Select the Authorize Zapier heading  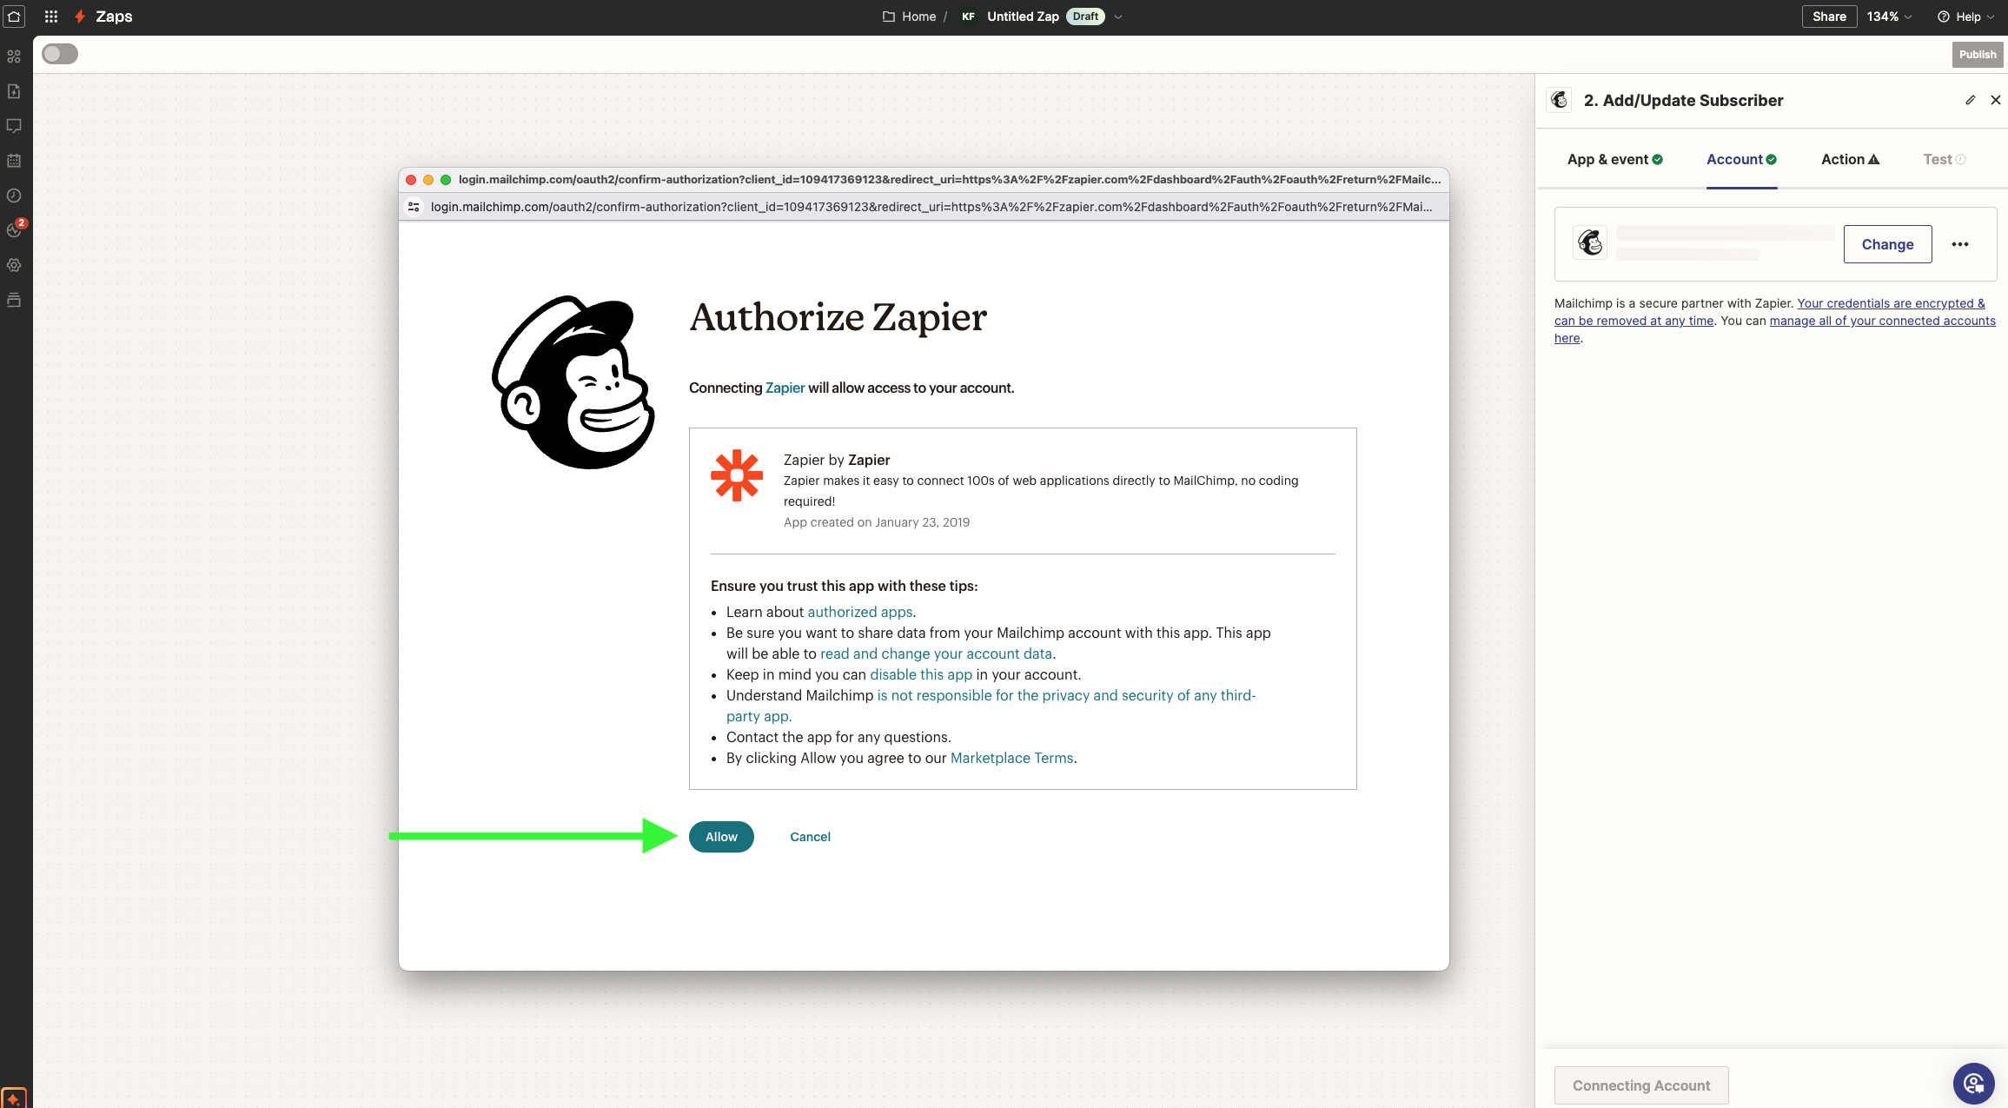[838, 317]
